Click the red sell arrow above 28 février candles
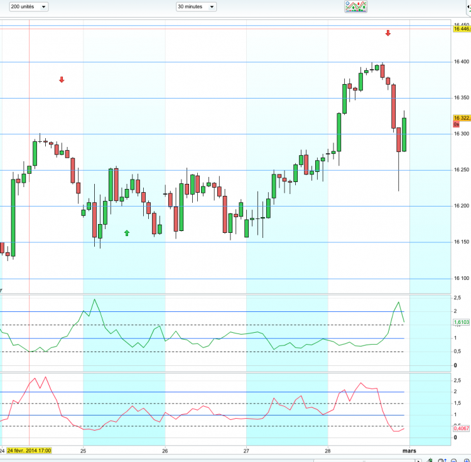Viewport: 471px width, 462px height. click(x=388, y=33)
